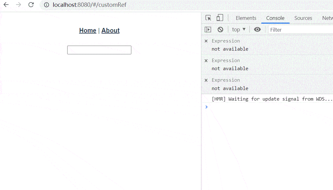Toggle device toolbar in DevTools
The height and width of the screenshot is (190, 333).
tap(220, 18)
